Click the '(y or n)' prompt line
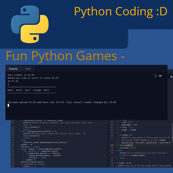This screenshot has height=173, width=173. tap(13, 81)
